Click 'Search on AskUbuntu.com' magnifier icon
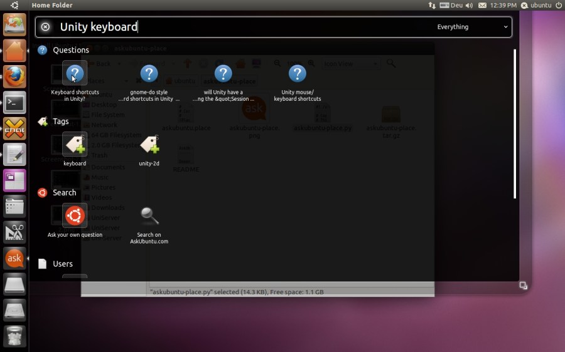 (x=149, y=217)
